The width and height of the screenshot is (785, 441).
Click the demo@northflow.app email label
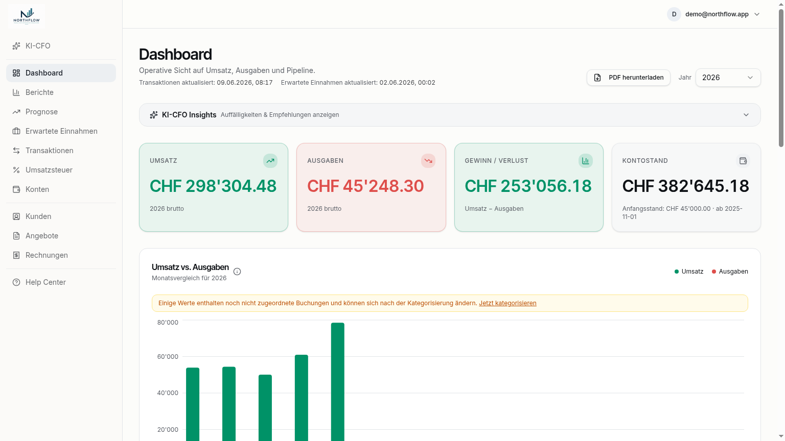[x=717, y=14]
